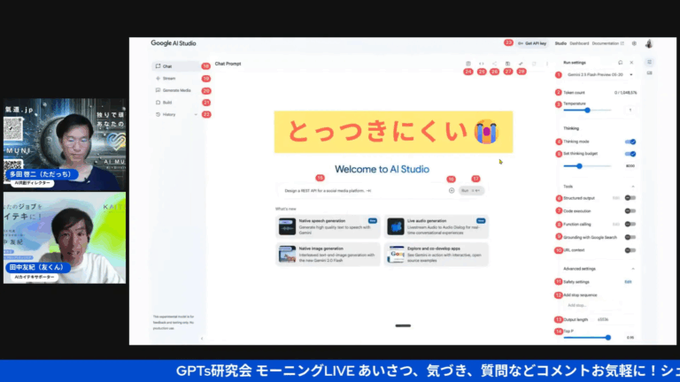
Task: Click the Save prompt icon
Action: 507,64
